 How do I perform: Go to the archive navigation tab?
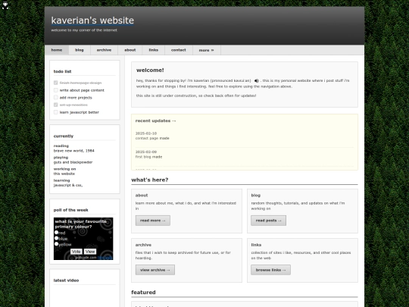pos(104,50)
